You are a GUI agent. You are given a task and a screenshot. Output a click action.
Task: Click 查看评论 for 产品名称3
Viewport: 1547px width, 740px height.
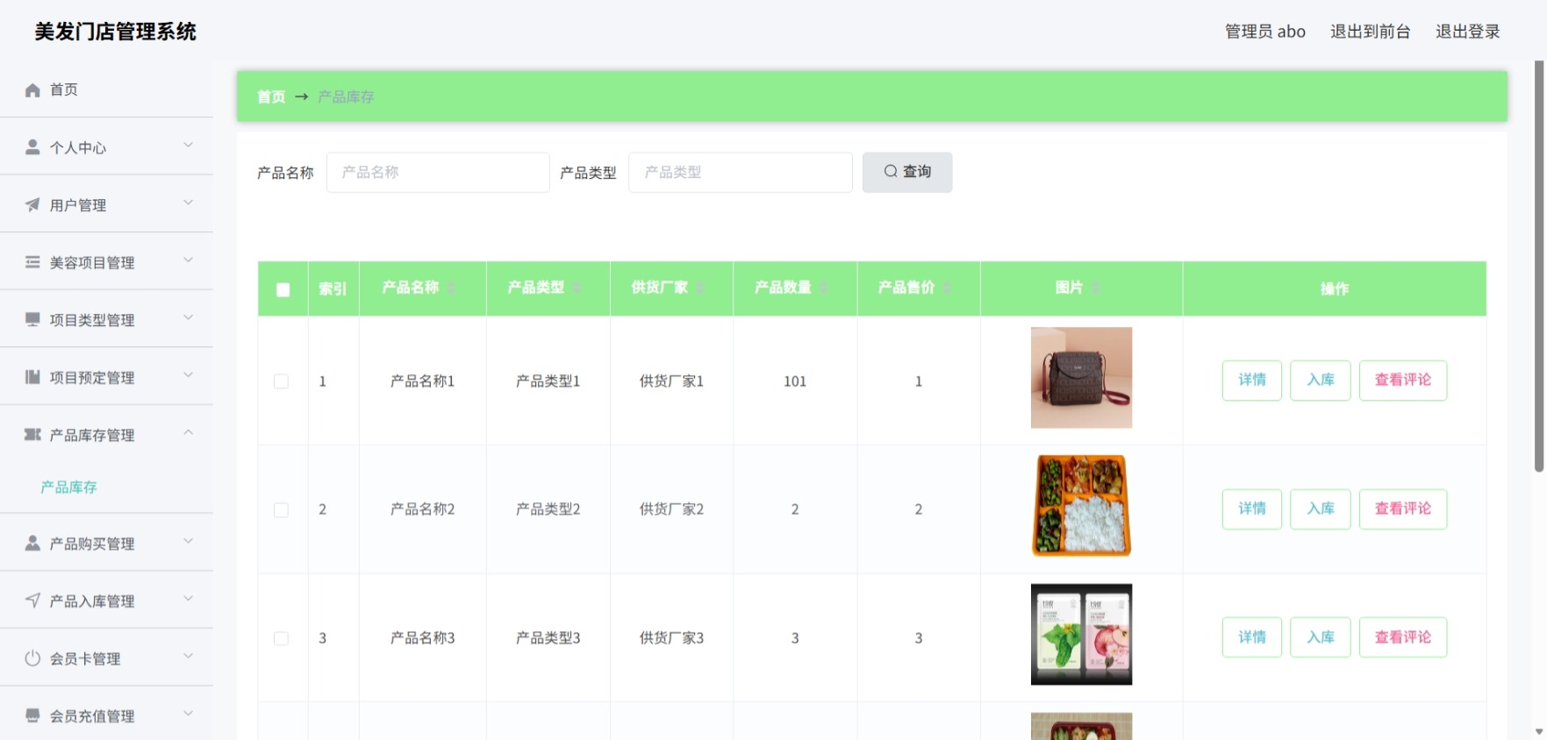click(x=1403, y=637)
